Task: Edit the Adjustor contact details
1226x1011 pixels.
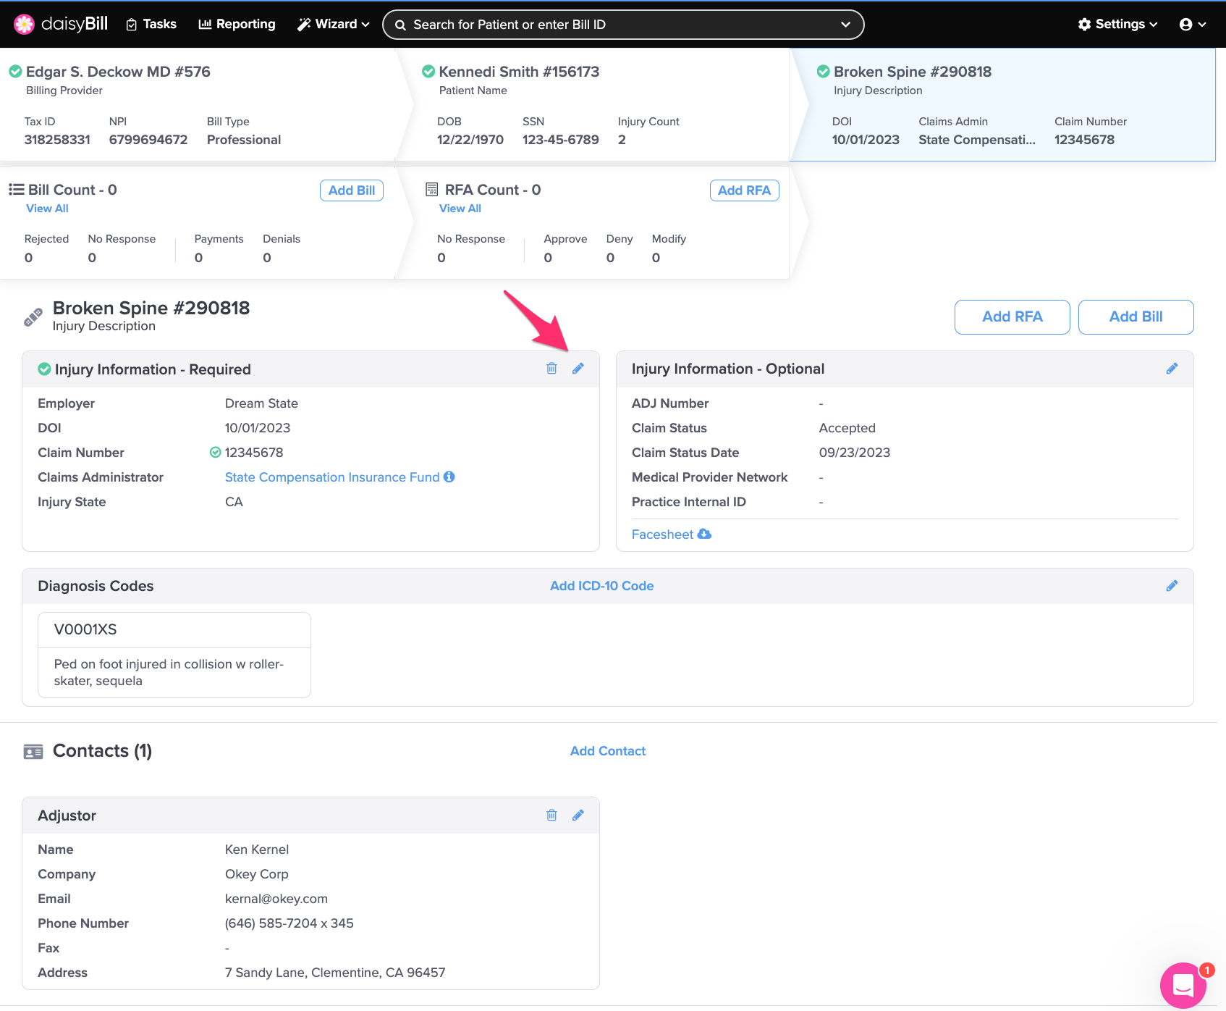Action: click(578, 815)
